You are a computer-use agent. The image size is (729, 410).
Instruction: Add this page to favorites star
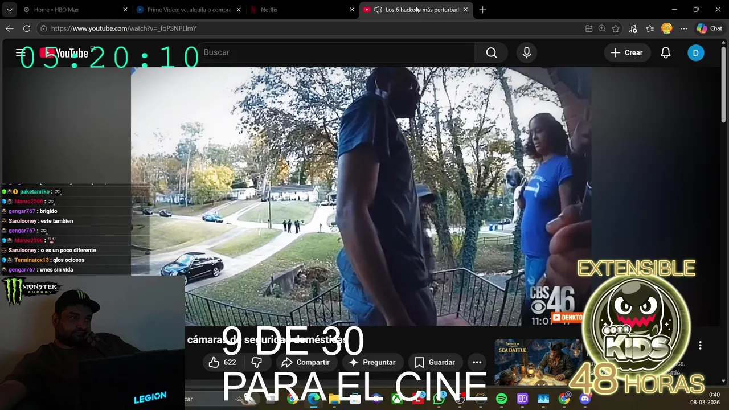pos(616,28)
